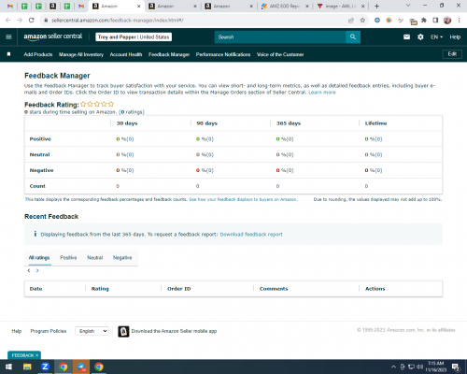Open Account Health from the navigation bar
The height and width of the screenshot is (374, 467).
pyautogui.click(x=126, y=54)
